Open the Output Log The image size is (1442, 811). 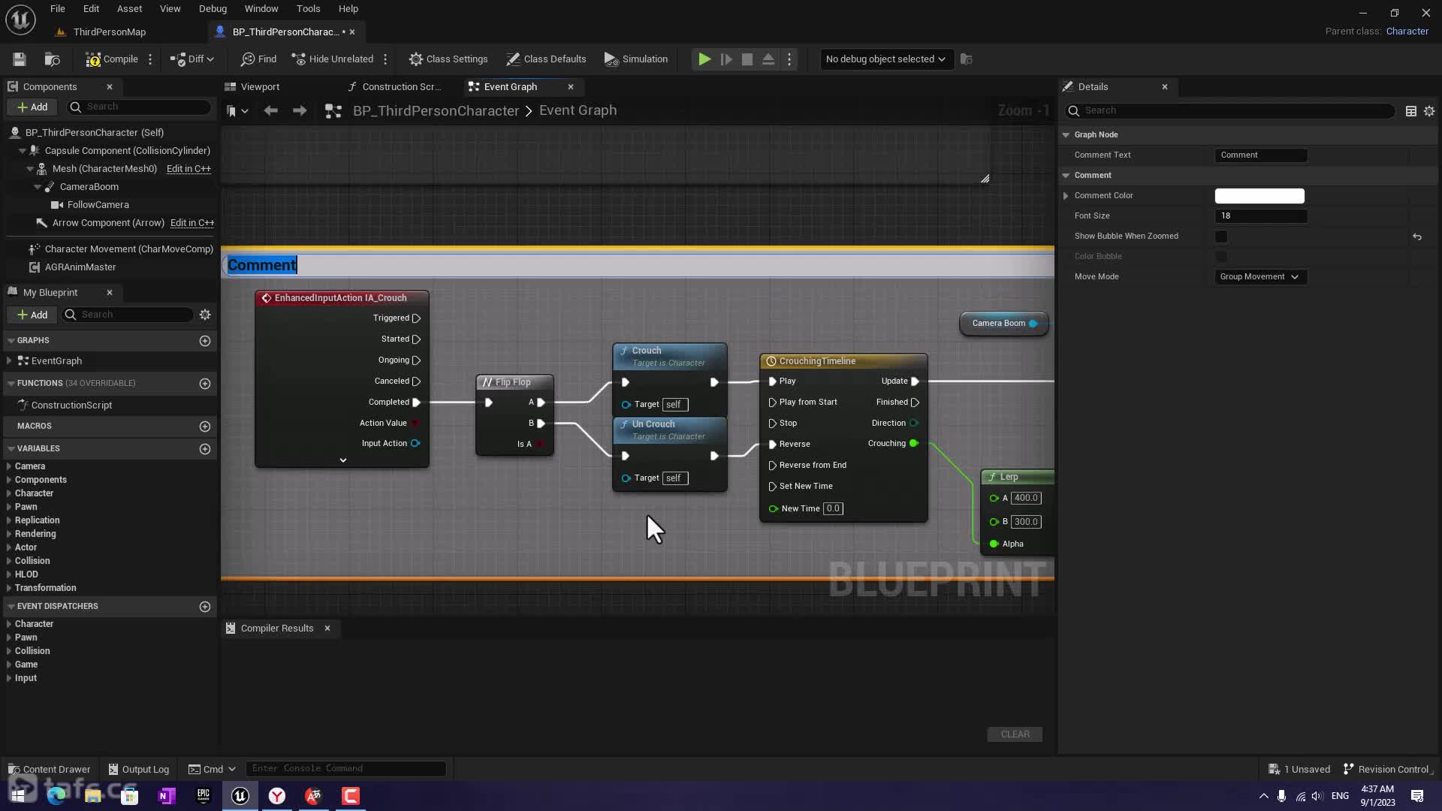point(139,769)
